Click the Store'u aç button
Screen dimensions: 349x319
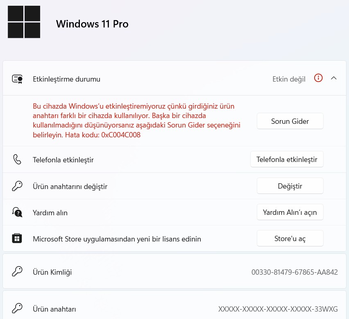click(290, 238)
